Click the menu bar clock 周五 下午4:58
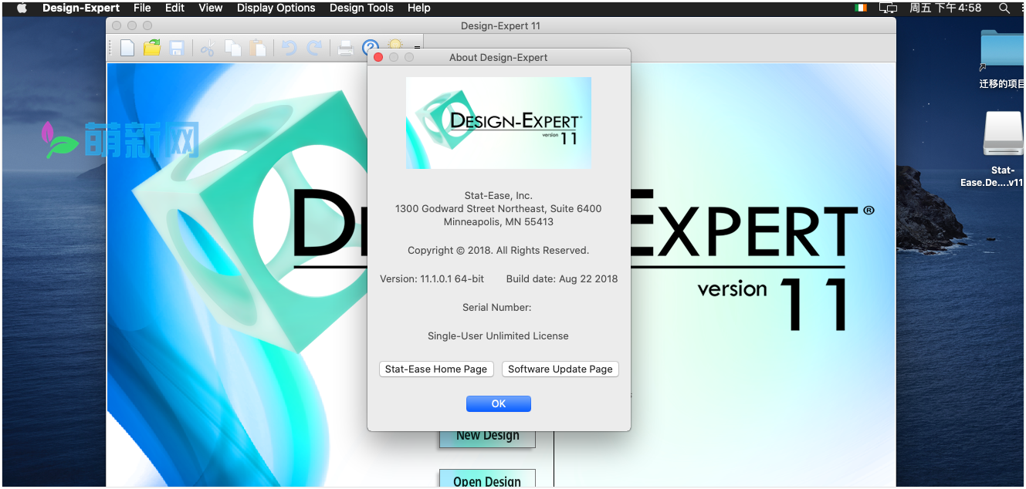Image resolution: width=1026 pixels, height=489 pixels. [946, 8]
